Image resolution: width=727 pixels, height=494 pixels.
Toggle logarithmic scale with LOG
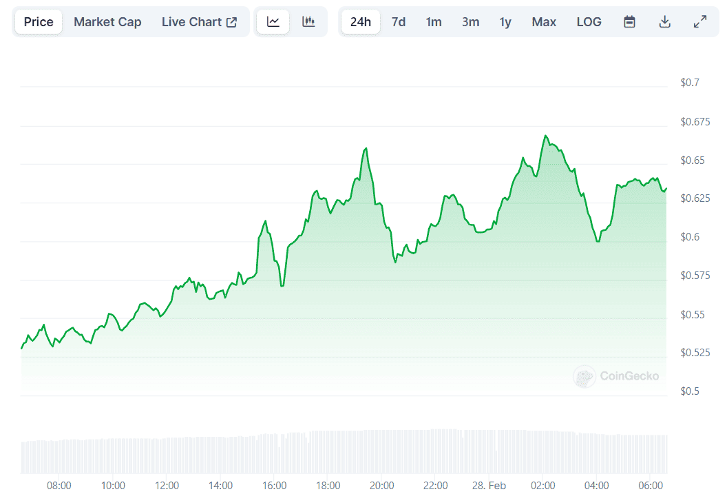[x=589, y=21]
